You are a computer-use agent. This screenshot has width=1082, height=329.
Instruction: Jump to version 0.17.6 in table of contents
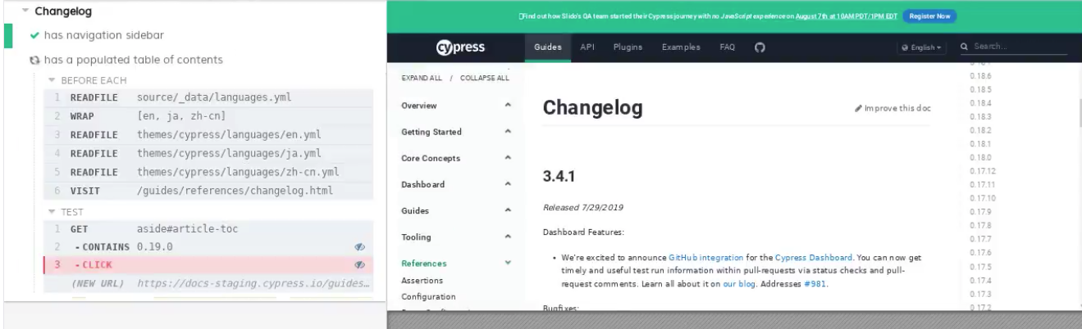(980, 252)
